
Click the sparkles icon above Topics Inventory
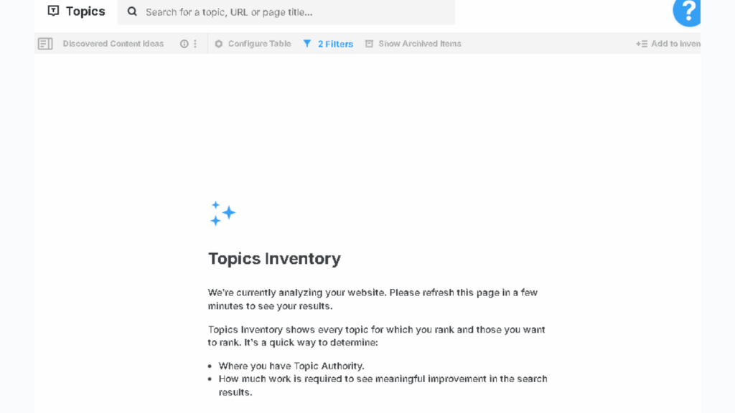[223, 213]
